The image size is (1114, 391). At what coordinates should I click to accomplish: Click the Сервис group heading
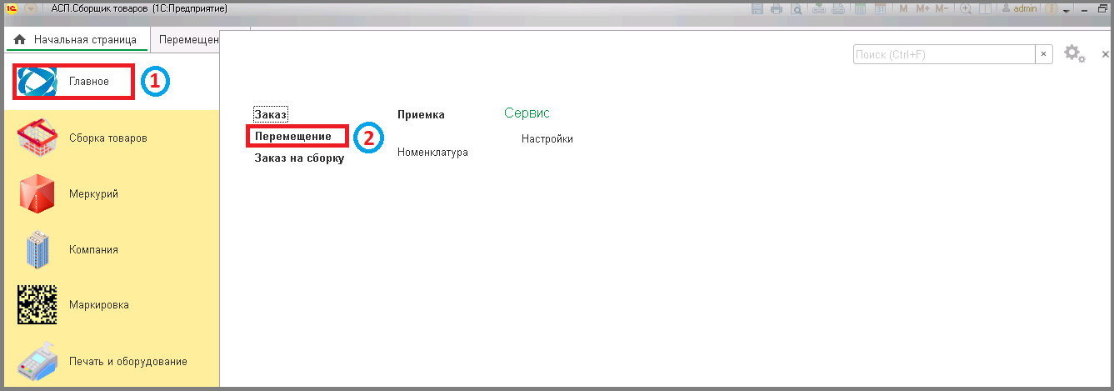click(x=527, y=113)
